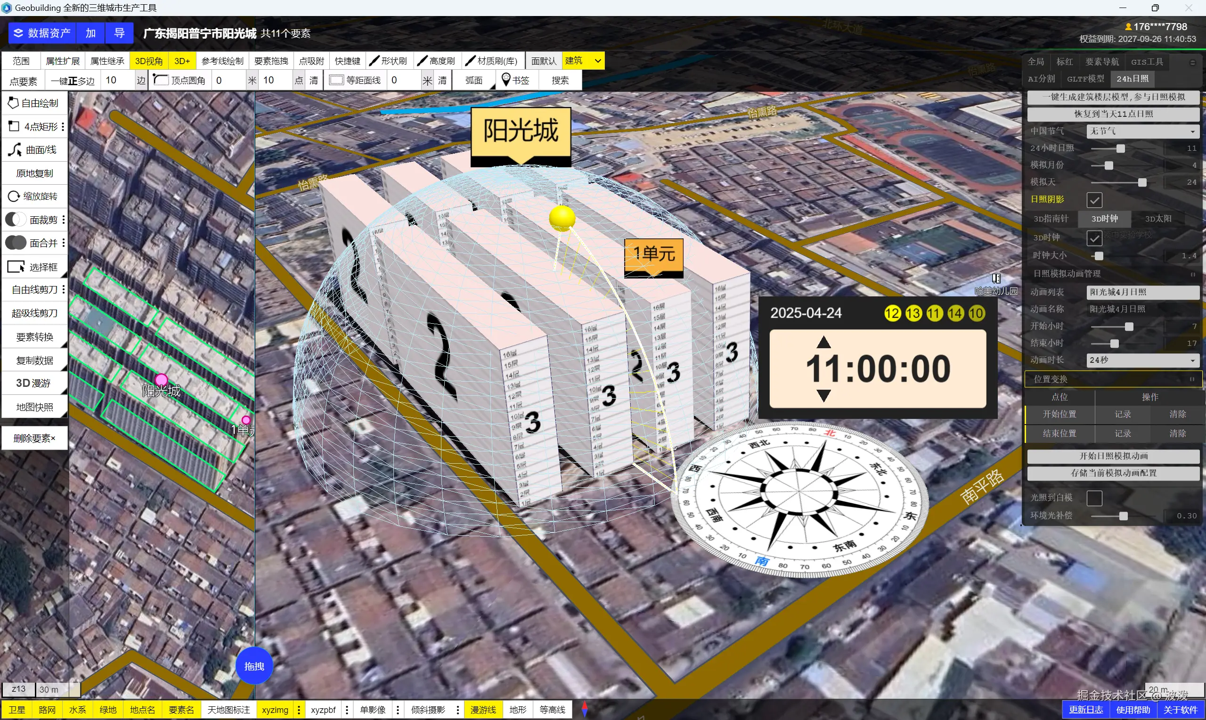Expand the 动画时长 24秒 dropdown

tap(1142, 360)
